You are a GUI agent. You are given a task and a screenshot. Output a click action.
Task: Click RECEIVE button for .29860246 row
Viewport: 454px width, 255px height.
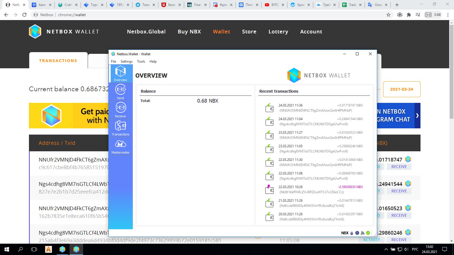tap(399, 240)
